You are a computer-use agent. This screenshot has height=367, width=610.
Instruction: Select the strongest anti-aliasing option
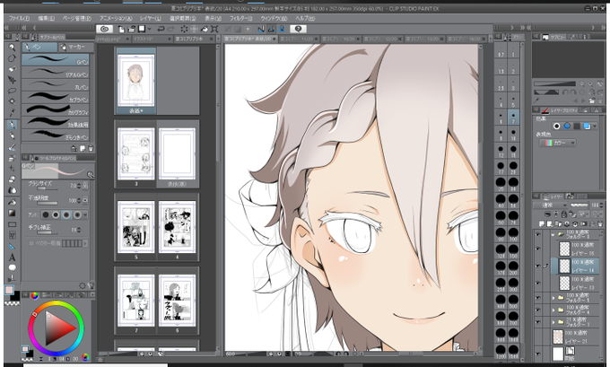77,214
